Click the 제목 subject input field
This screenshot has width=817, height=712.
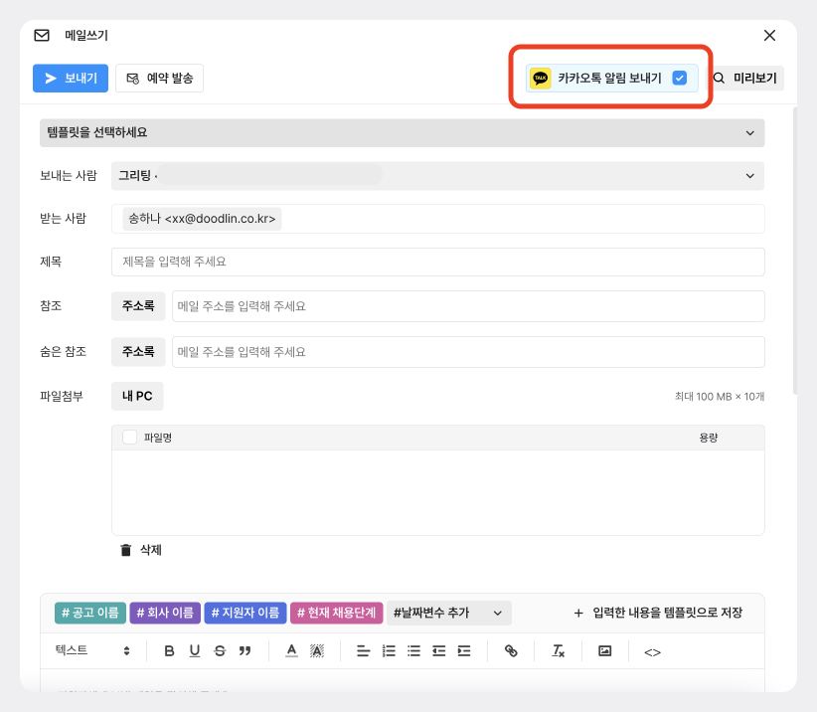pyautogui.click(x=437, y=263)
